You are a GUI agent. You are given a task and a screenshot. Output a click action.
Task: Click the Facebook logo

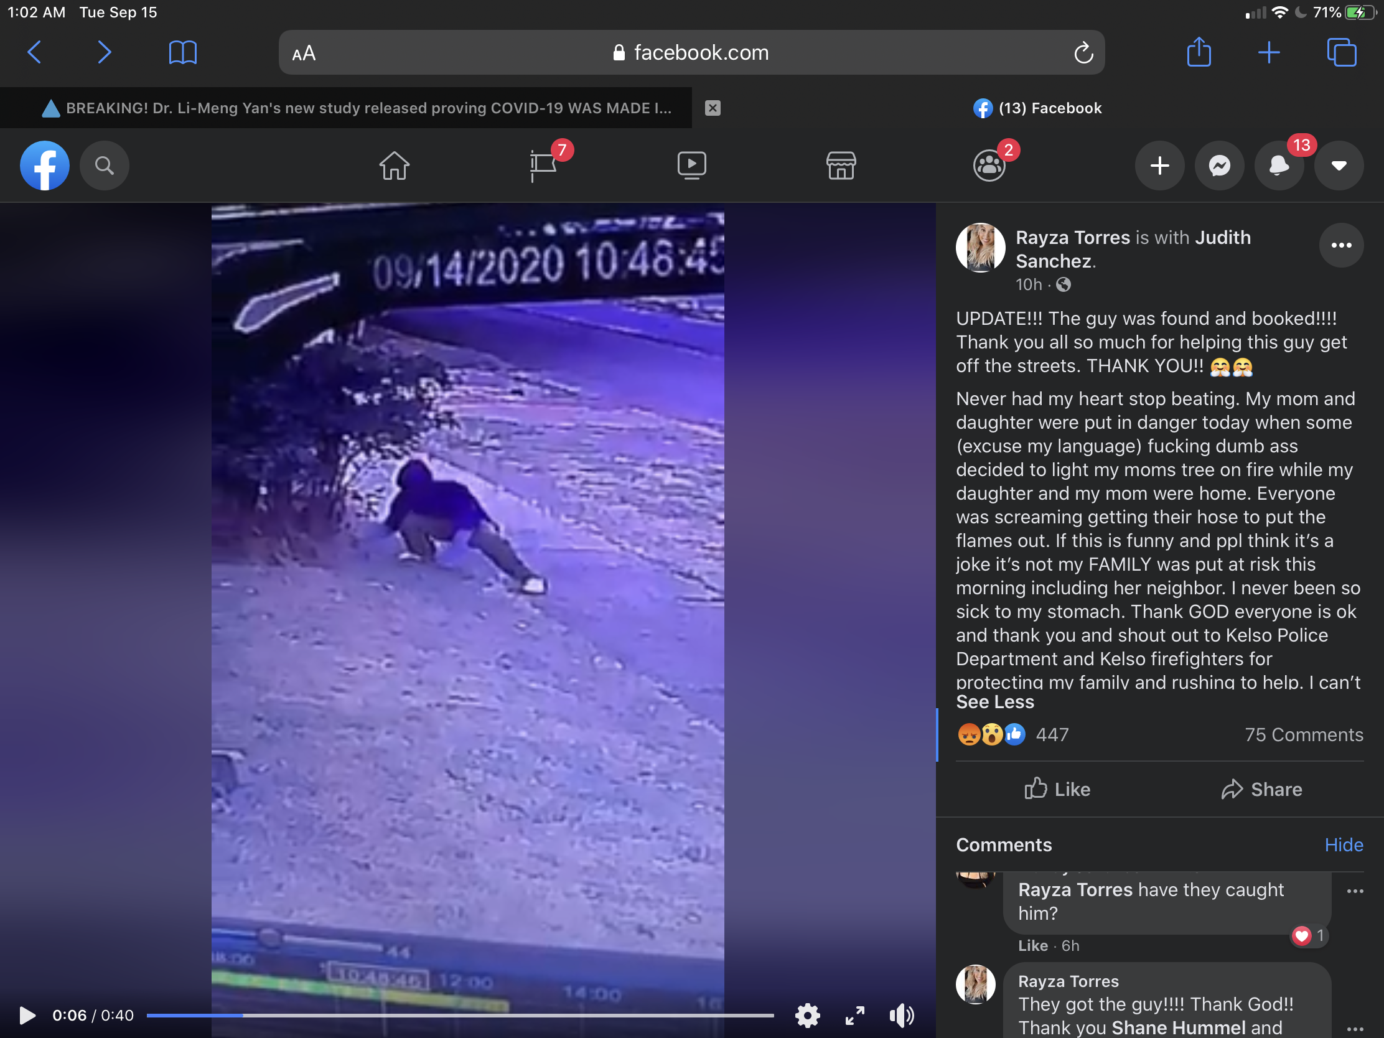(x=45, y=166)
